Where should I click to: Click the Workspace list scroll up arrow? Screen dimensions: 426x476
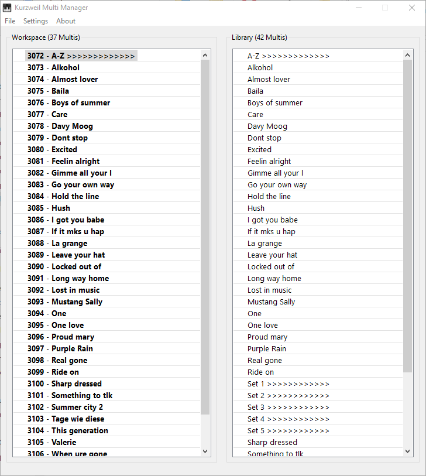205,55
